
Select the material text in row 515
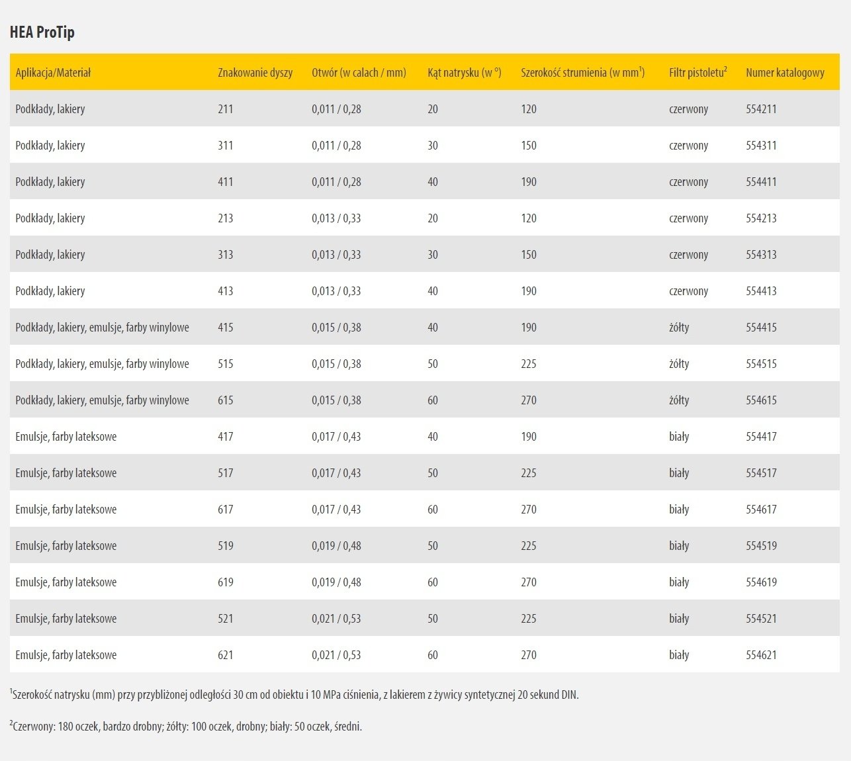[102, 364]
